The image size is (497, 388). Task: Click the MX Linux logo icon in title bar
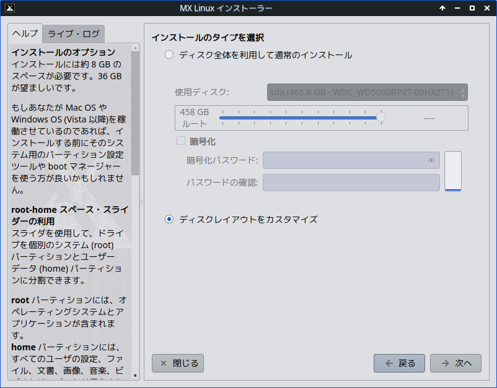(9, 8)
